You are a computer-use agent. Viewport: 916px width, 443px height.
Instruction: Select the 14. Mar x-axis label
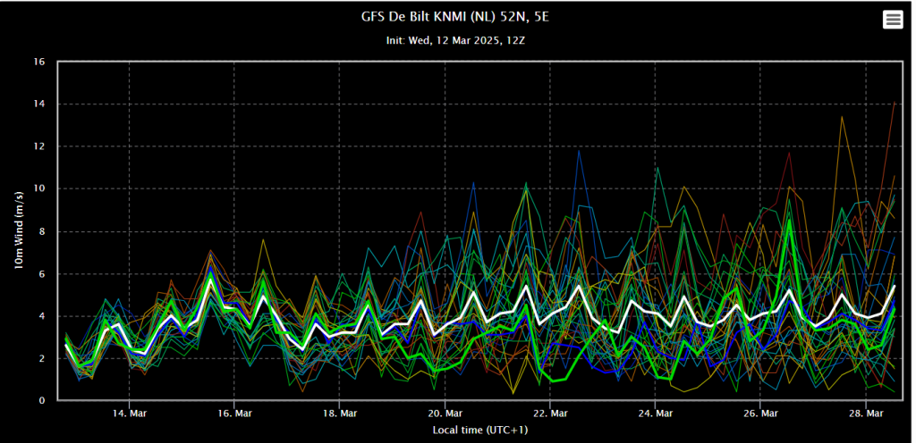129,414
